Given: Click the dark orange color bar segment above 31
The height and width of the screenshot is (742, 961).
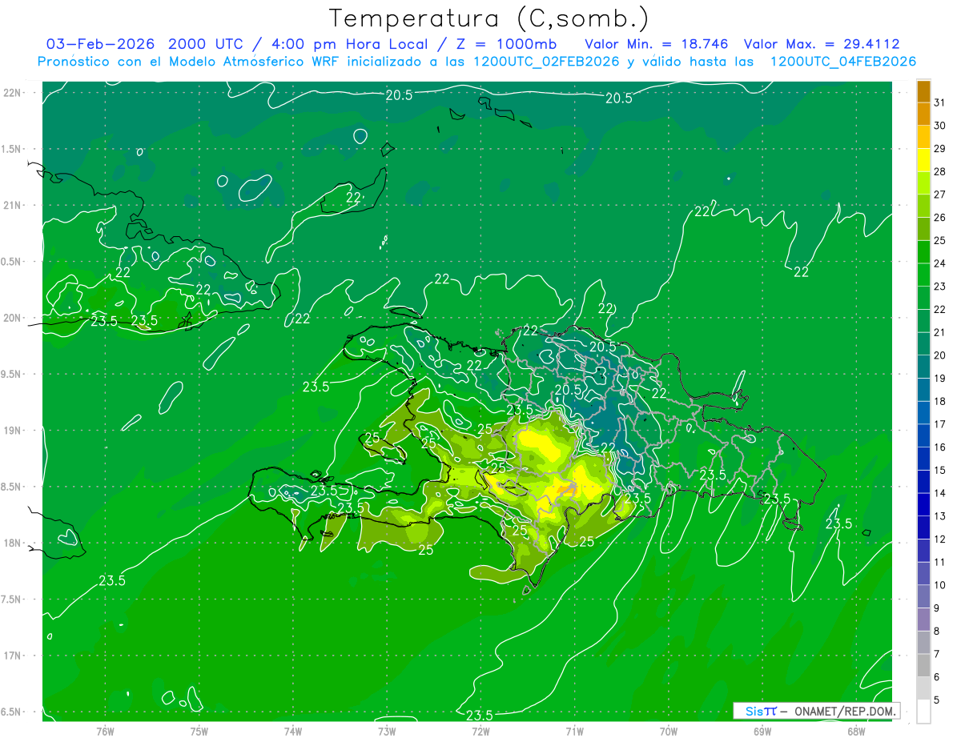Looking at the screenshot, I should pyautogui.click(x=923, y=91).
